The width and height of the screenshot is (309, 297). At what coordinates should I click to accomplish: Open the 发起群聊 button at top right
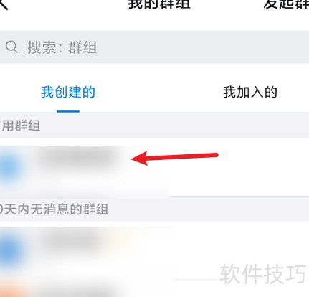click(x=286, y=4)
